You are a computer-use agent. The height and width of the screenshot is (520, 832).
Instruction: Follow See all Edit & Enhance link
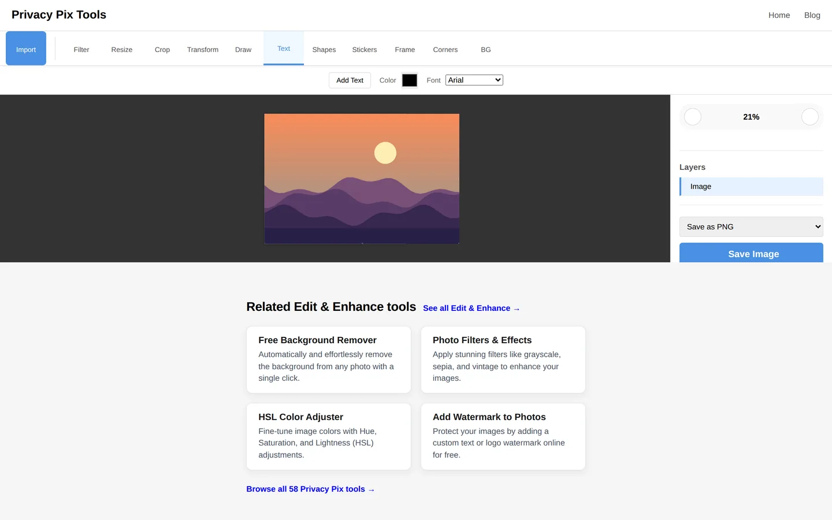click(x=471, y=309)
